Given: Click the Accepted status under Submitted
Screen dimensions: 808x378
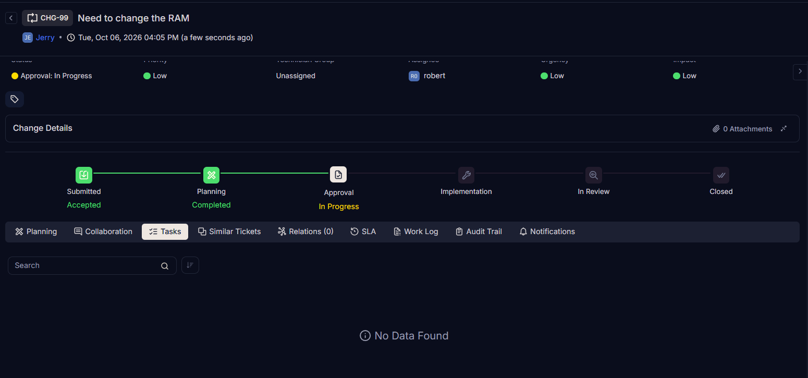Looking at the screenshot, I should [x=84, y=205].
